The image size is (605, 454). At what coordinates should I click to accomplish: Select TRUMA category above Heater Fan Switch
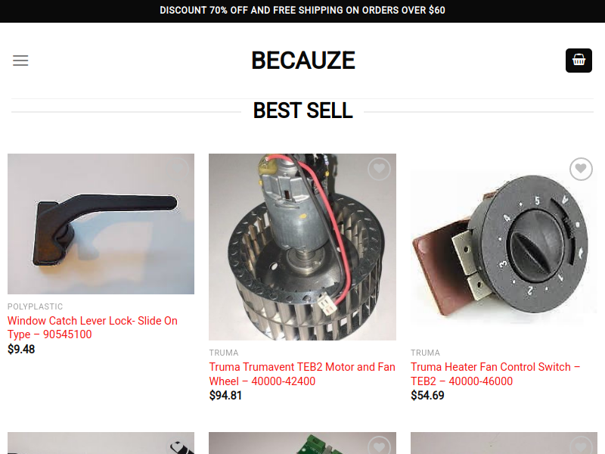(425, 353)
